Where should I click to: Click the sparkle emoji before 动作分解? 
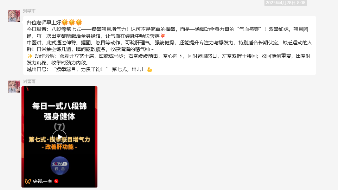point(30,56)
